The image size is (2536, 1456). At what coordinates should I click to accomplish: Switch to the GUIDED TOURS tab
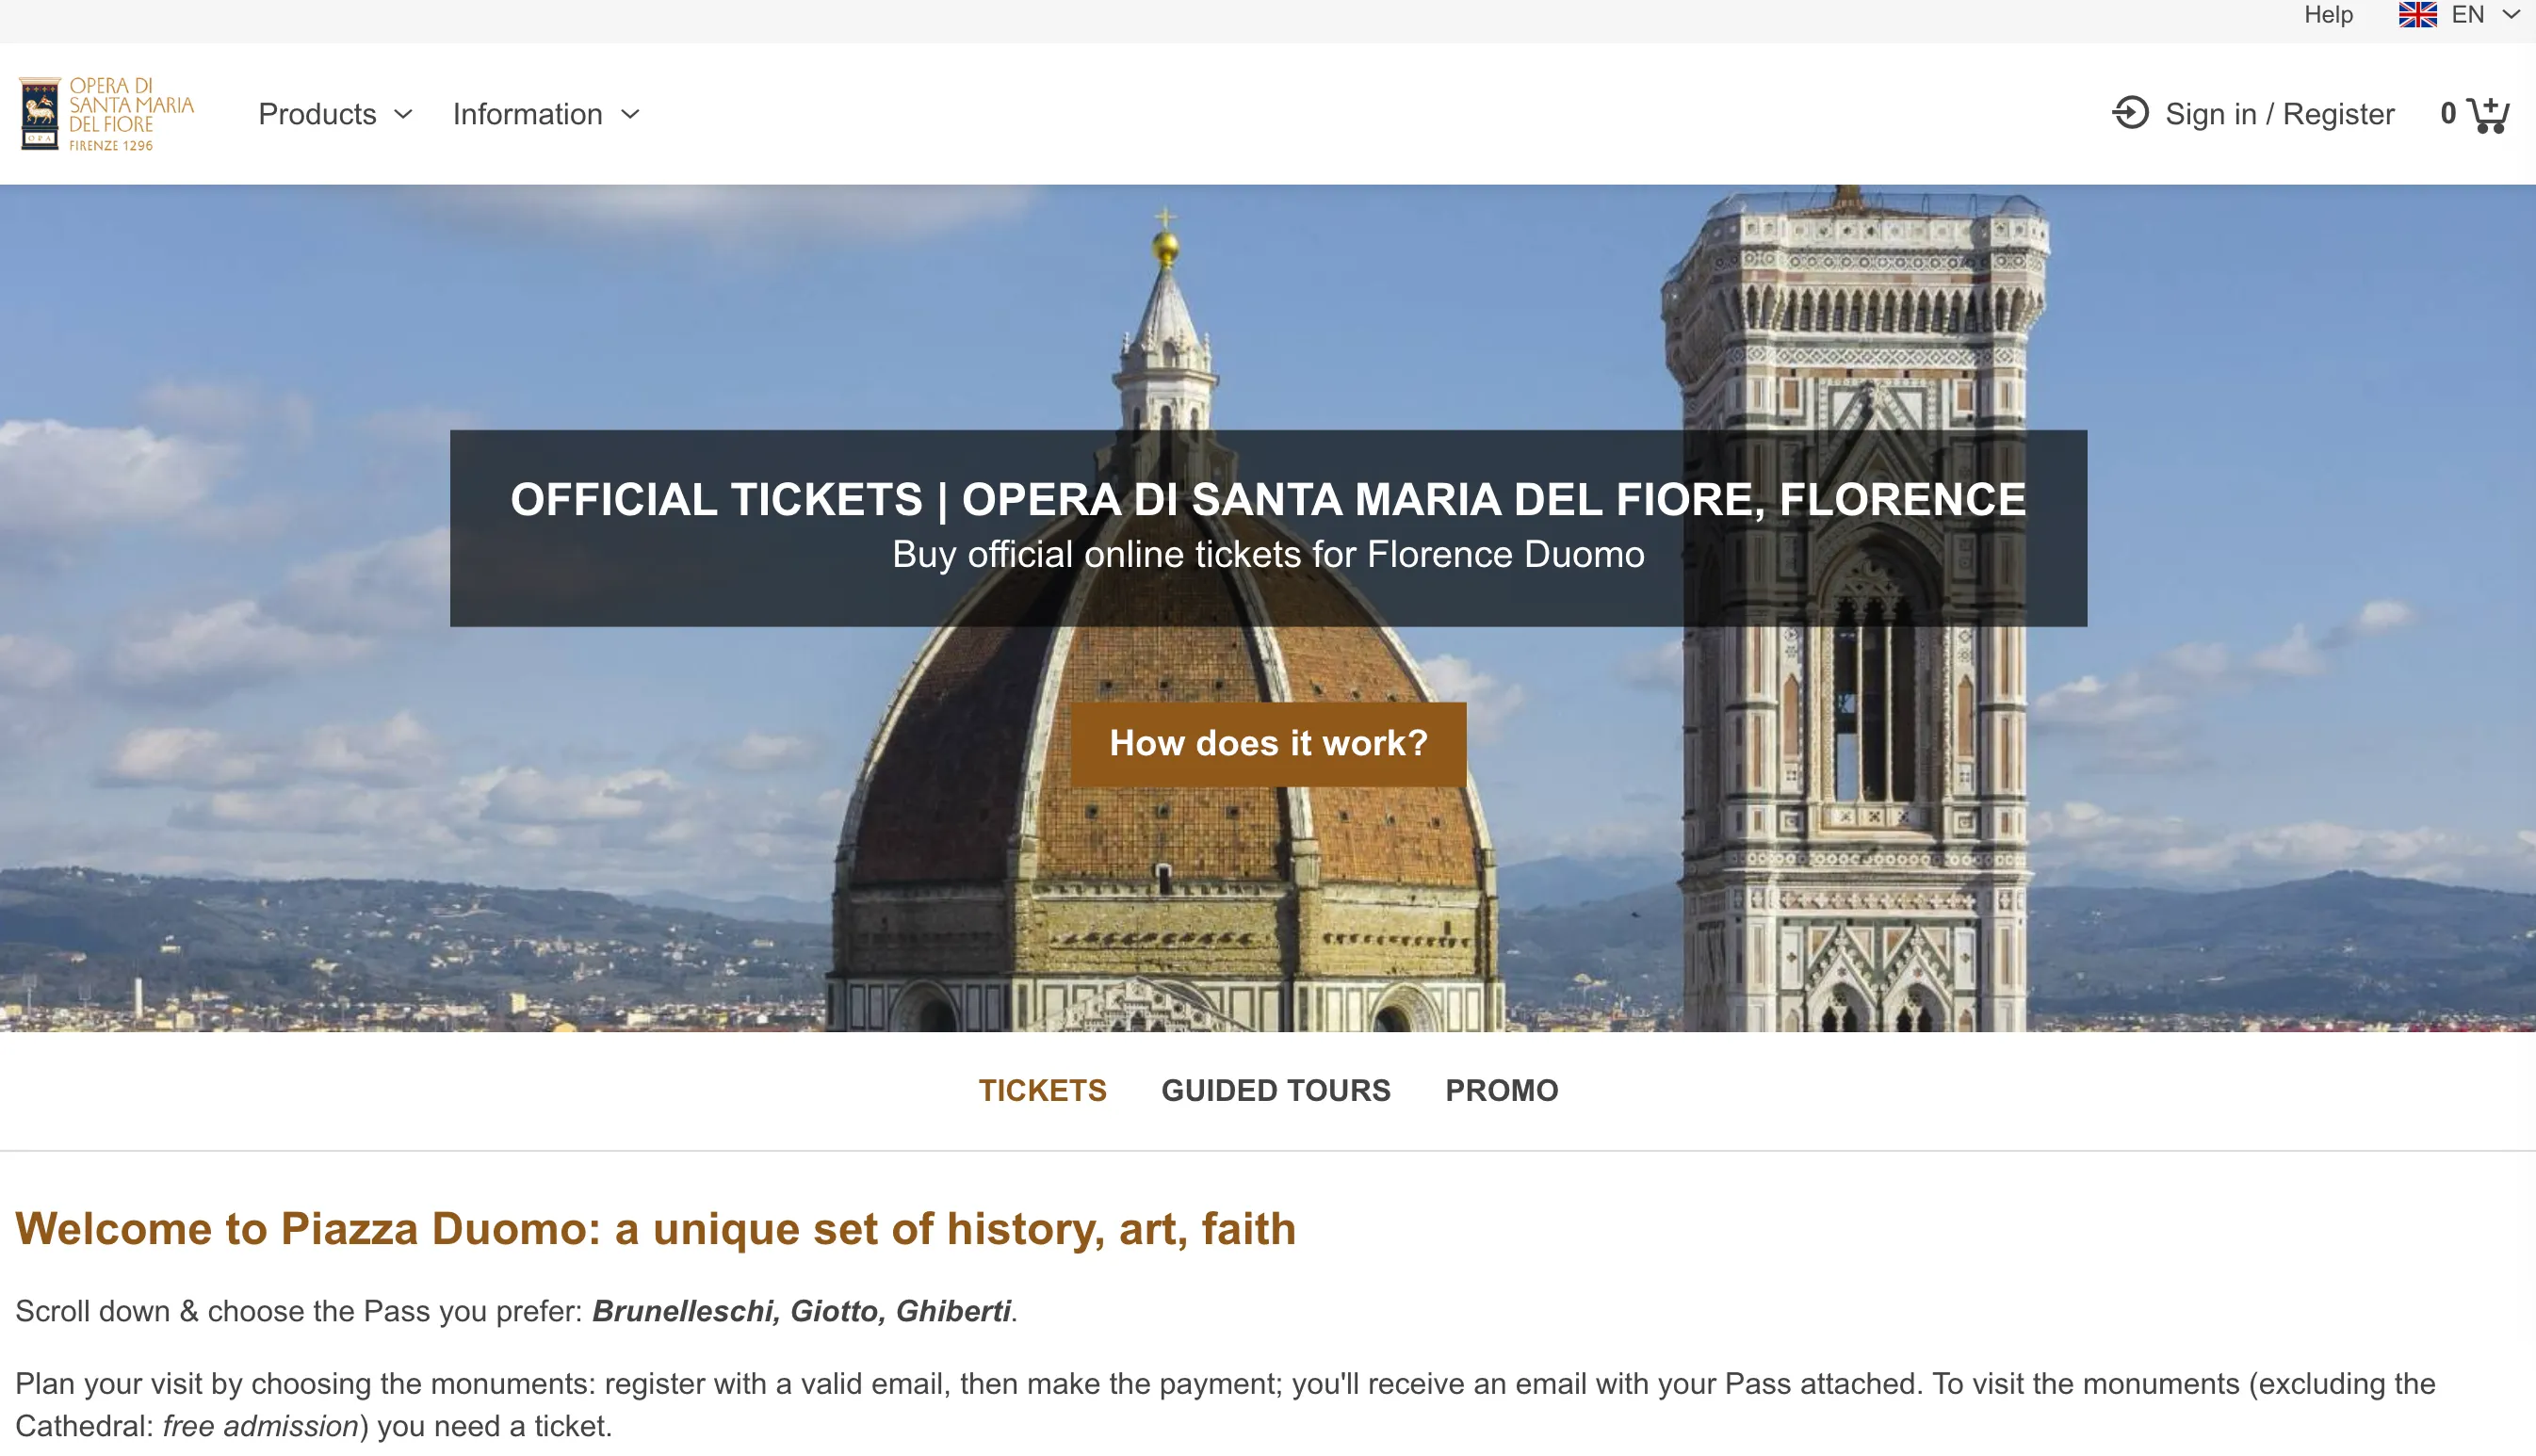click(1275, 1090)
